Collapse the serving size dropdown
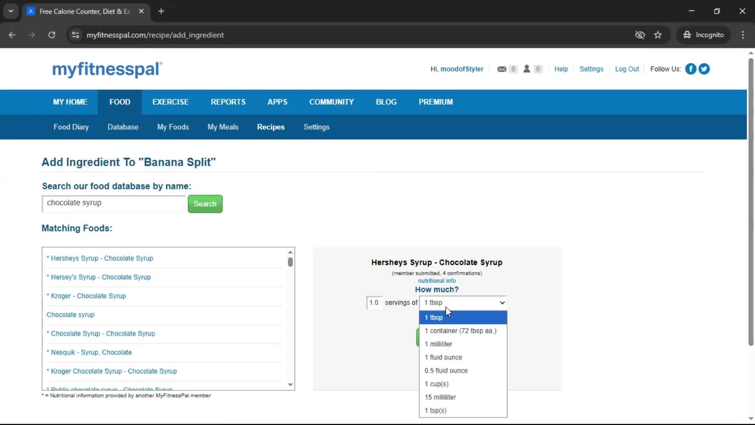 pos(463,303)
